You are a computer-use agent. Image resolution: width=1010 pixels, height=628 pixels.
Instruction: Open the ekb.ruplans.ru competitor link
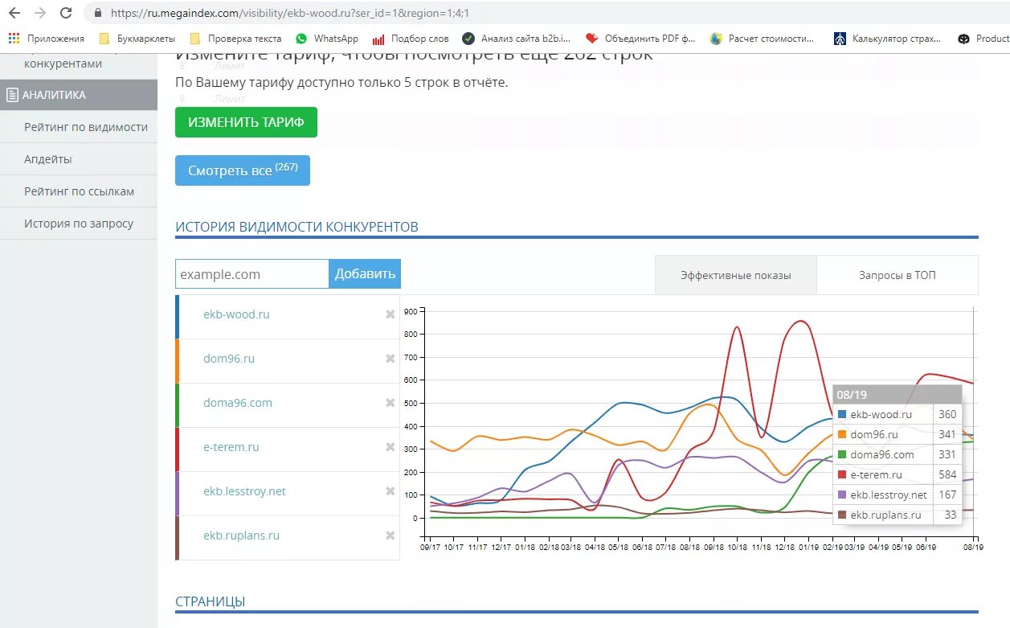click(242, 536)
